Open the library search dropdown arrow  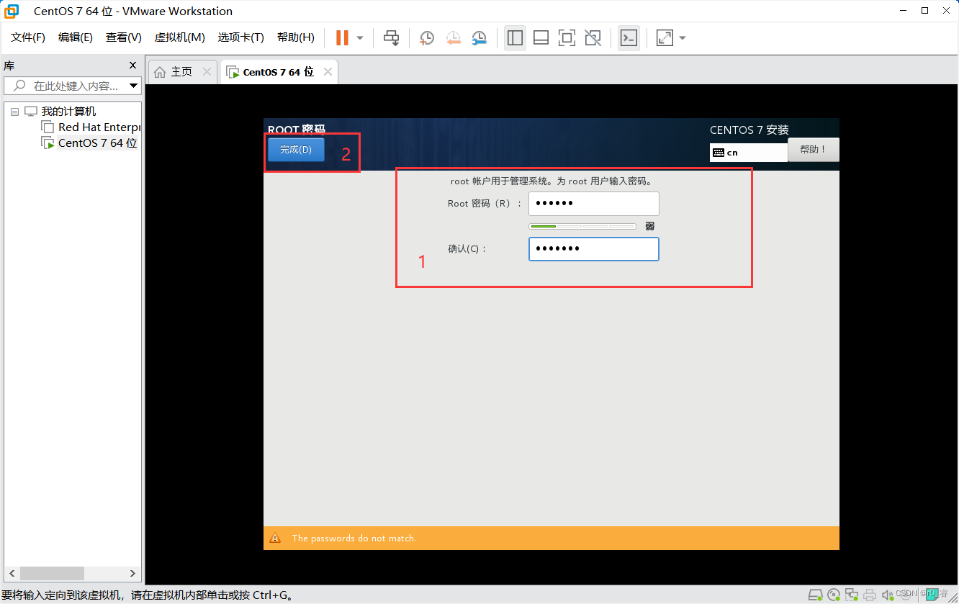134,86
